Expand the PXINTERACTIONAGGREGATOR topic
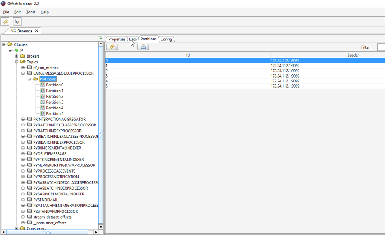The width and height of the screenshot is (385, 235). coord(23,120)
